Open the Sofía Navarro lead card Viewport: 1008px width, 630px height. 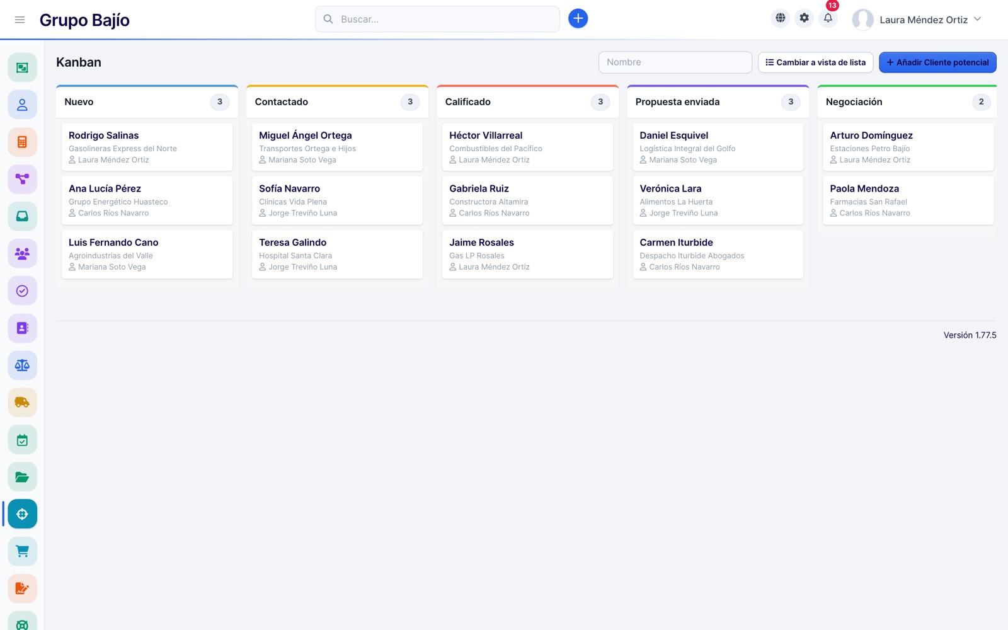[337, 200]
